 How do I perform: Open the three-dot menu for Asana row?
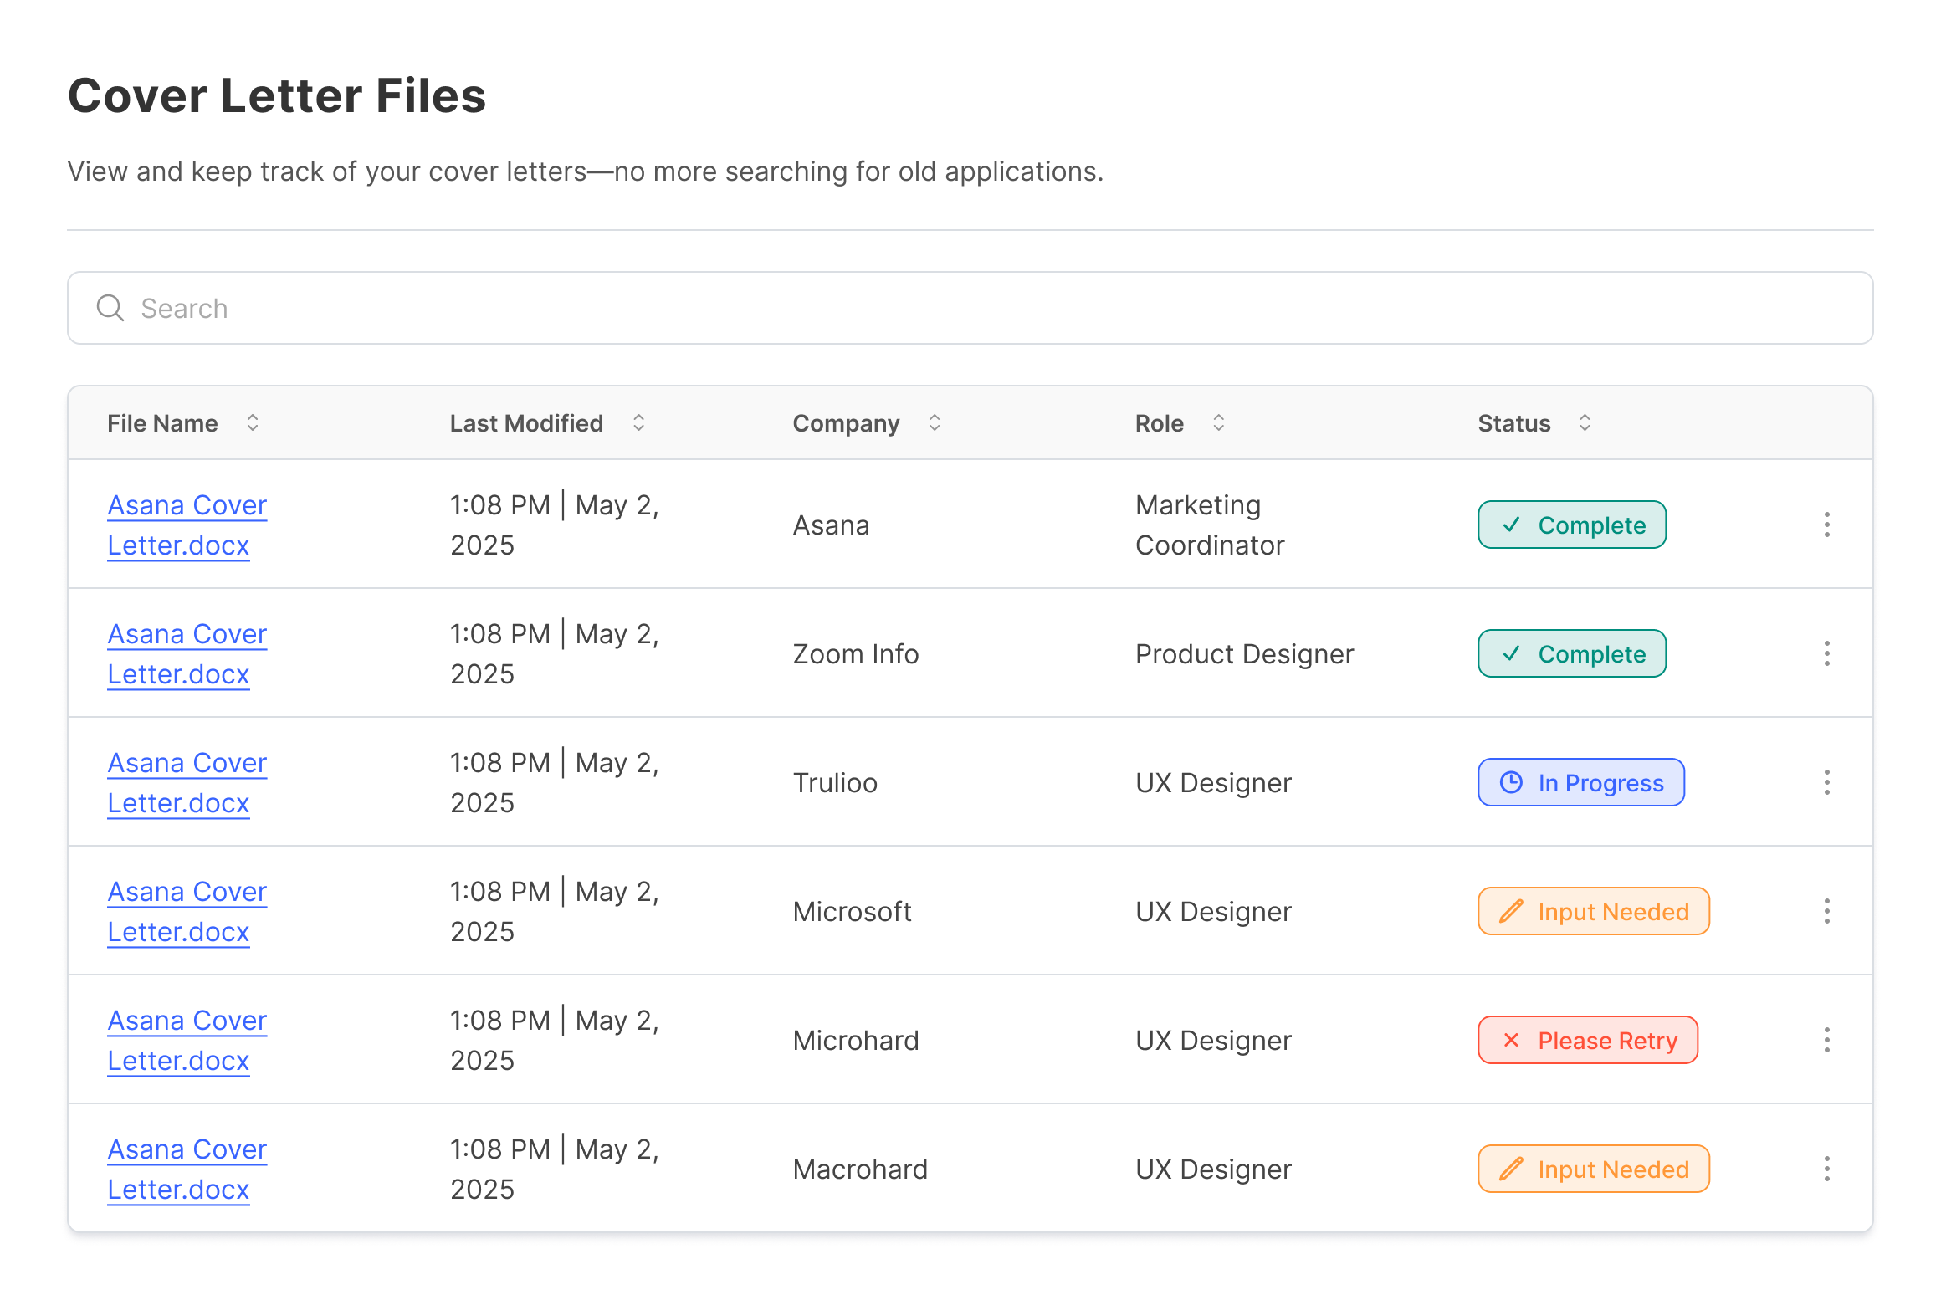click(x=1826, y=525)
